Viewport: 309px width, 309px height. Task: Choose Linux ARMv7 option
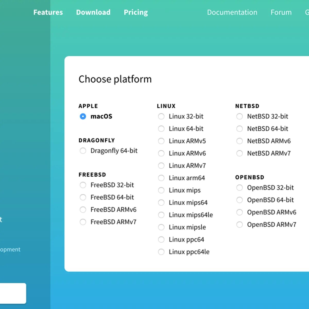(x=161, y=166)
